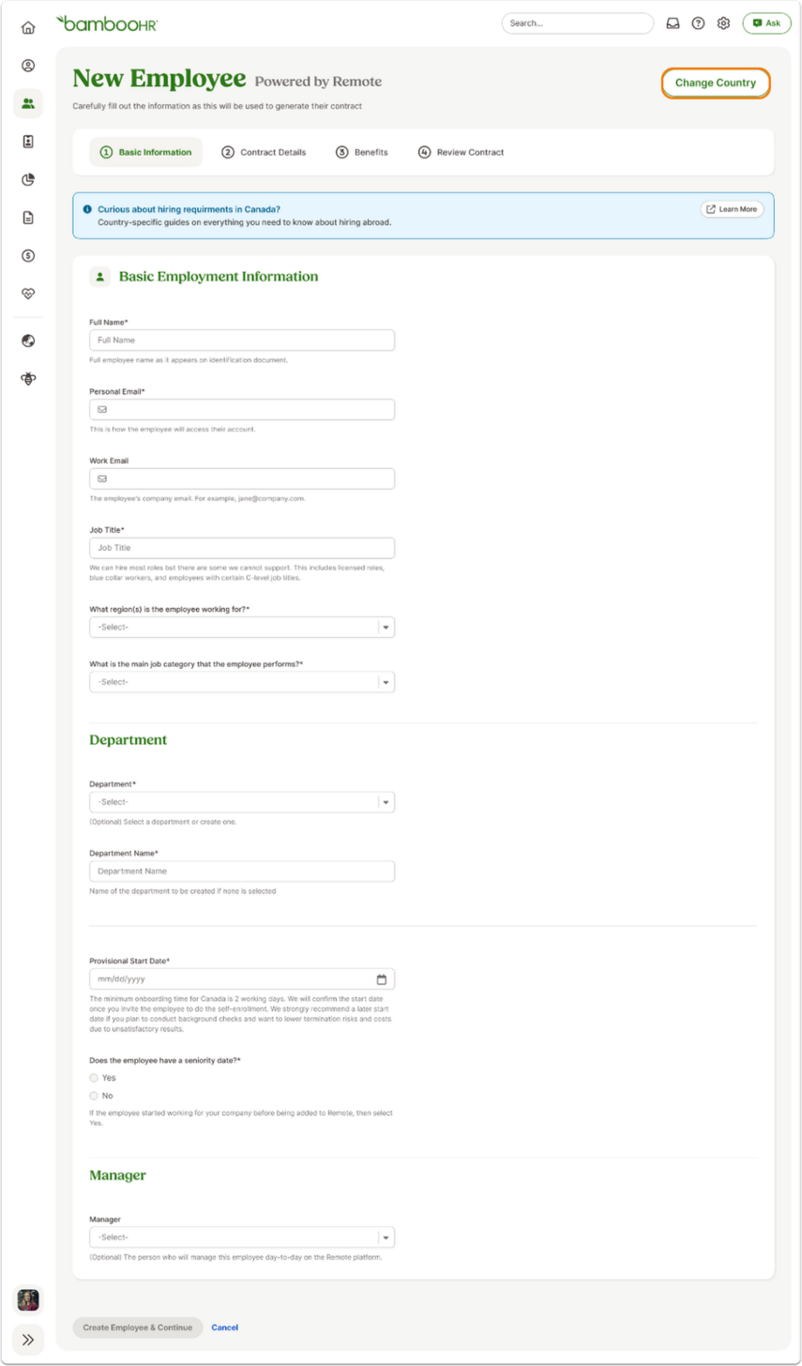Click the BambooHR logo
The width and height of the screenshot is (802, 1366).
(107, 23)
